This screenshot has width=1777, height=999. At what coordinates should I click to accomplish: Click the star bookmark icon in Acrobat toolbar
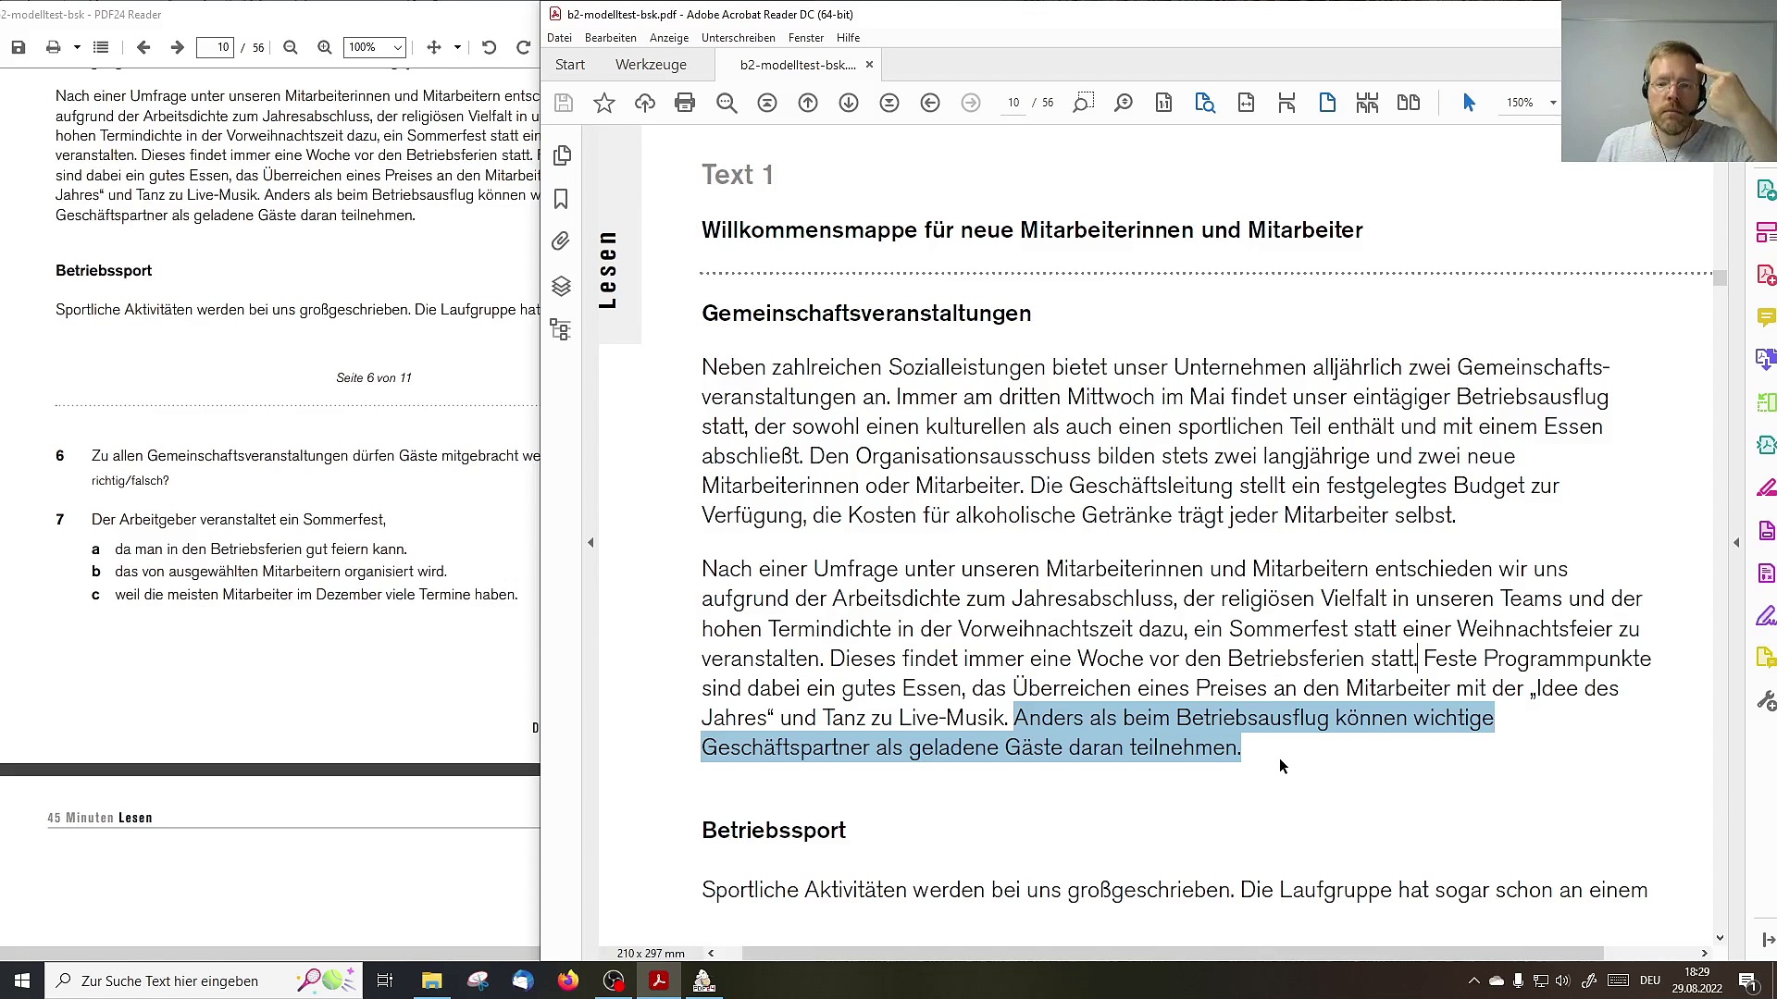coord(604,103)
